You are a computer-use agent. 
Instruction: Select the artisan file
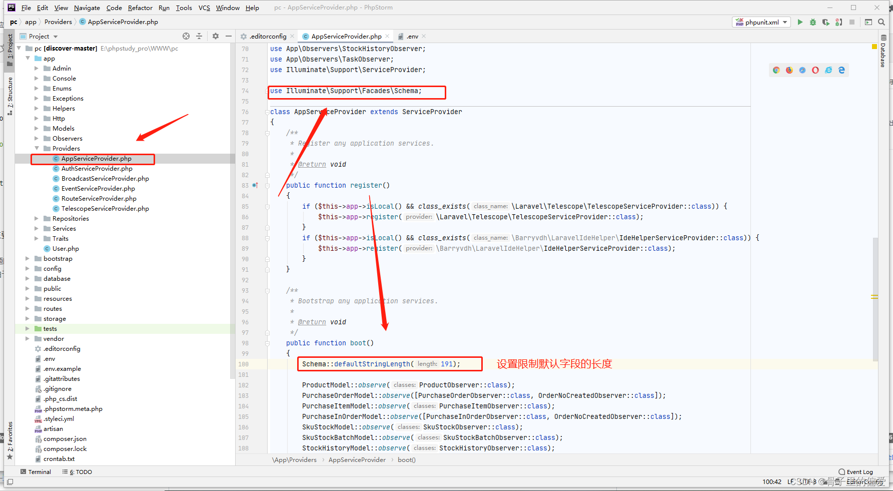pyautogui.click(x=53, y=428)
